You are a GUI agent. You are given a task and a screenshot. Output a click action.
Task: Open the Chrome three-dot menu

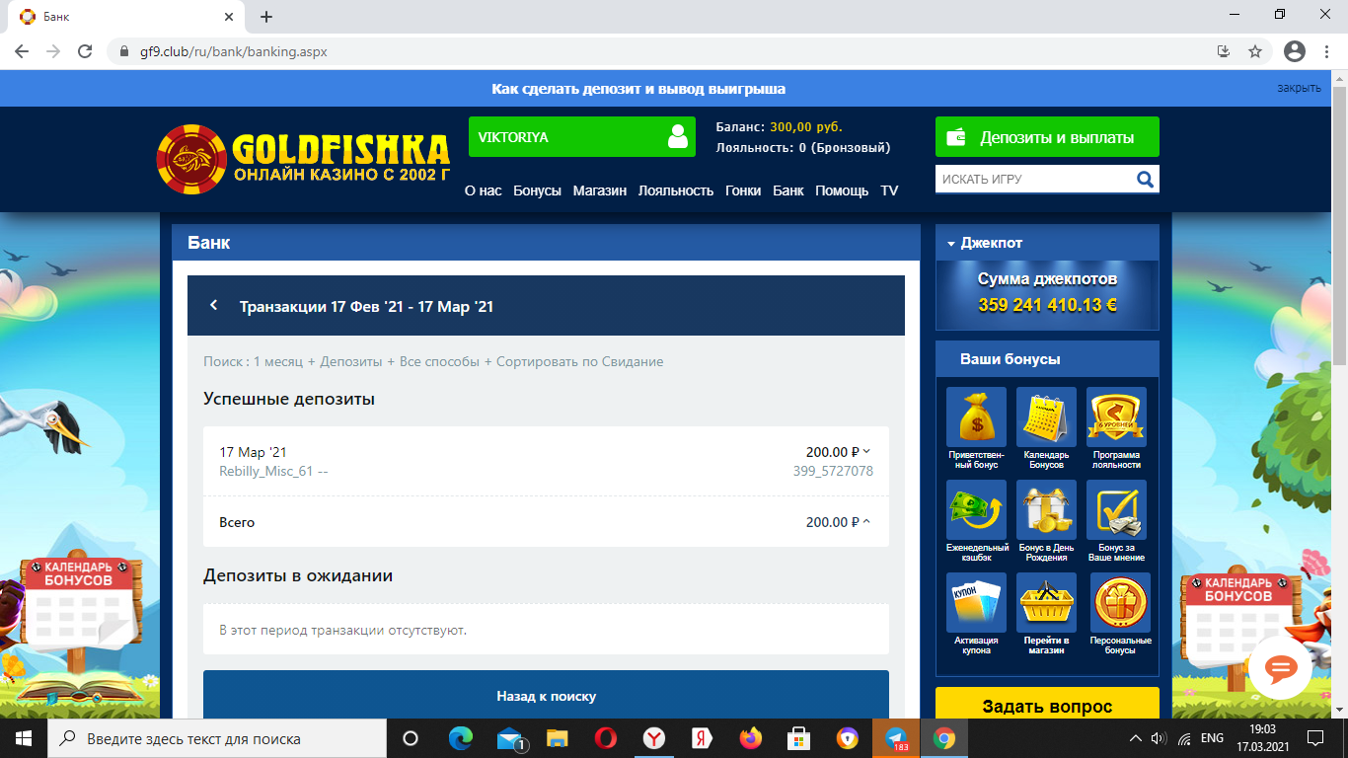tap(1326, 51)
